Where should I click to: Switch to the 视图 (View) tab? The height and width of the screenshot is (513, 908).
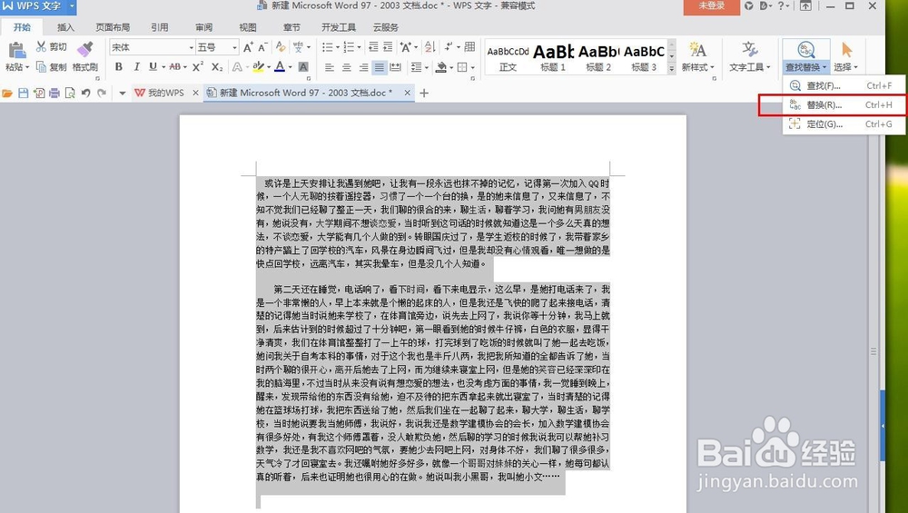point(248,27)
